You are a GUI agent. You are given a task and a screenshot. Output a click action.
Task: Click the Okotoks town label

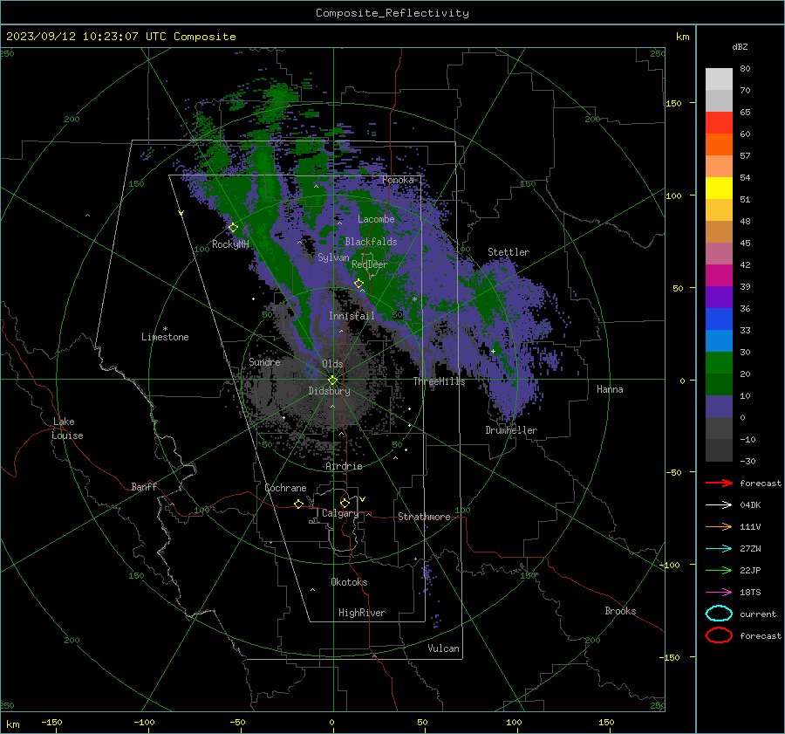349,582
